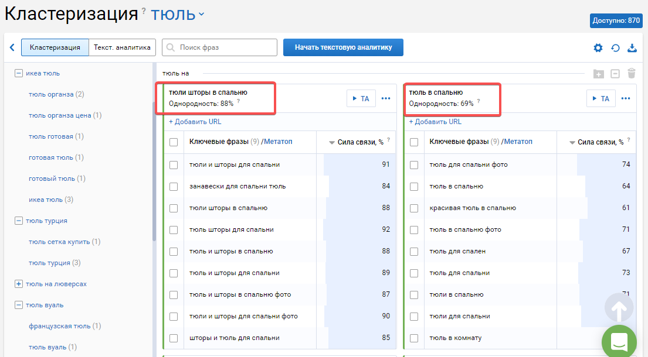Run ТА for 'тюль в спальню' cluster

pyautogui.click(x=601, y=98)
